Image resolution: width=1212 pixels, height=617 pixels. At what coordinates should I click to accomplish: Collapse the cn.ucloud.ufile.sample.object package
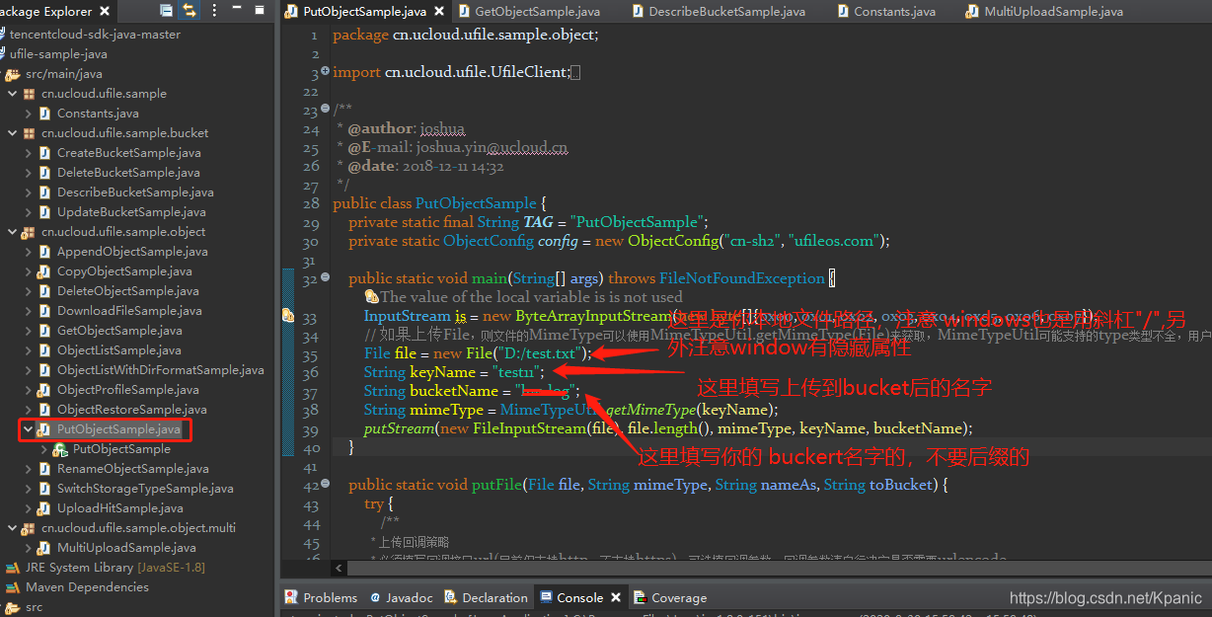pyautogui.click(x=12, y=232)
